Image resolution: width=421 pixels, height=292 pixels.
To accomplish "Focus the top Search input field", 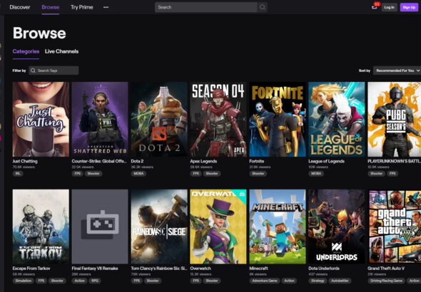I will (206, 7).
